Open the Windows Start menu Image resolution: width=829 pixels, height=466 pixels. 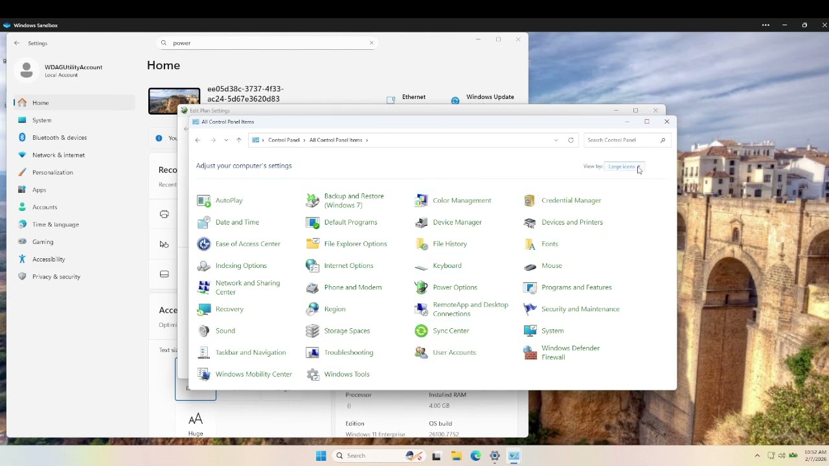pos(321,456)
